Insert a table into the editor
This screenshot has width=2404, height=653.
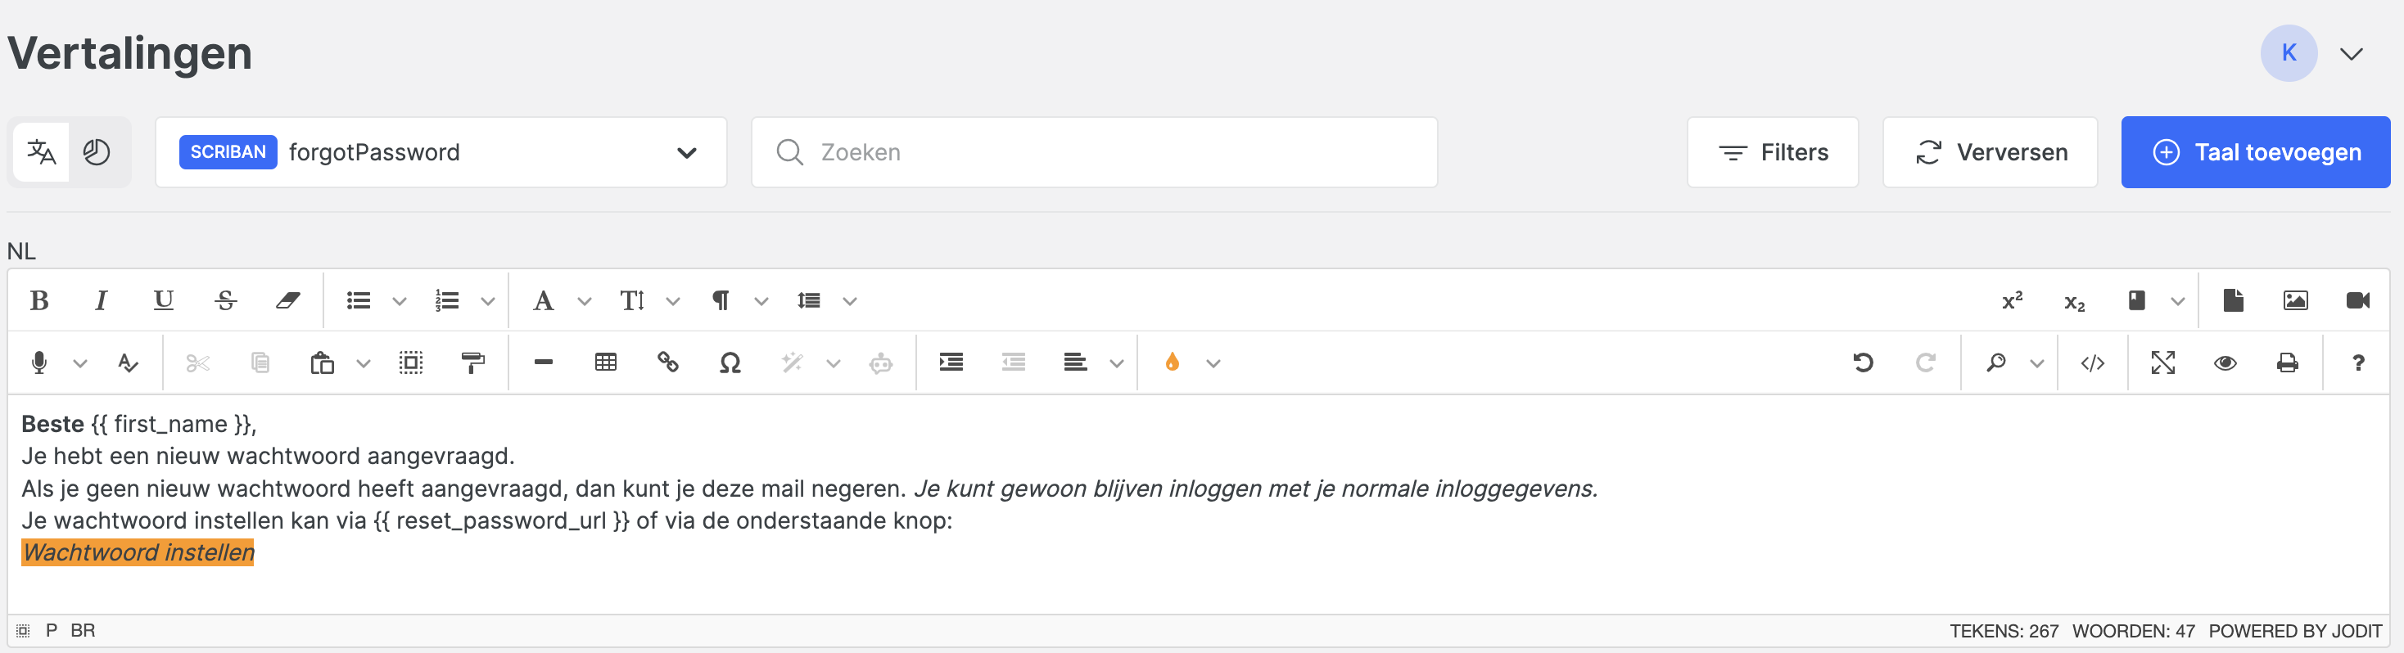point(606,363)
